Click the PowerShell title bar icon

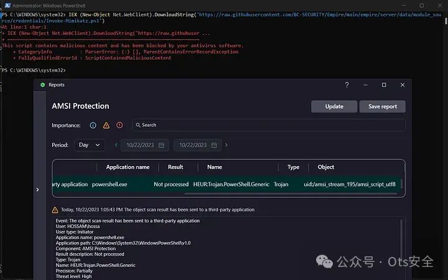tap(7, 6)
